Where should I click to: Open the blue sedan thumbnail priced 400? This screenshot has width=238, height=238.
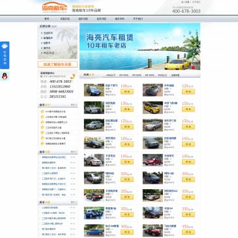click(x=94, y=230)
